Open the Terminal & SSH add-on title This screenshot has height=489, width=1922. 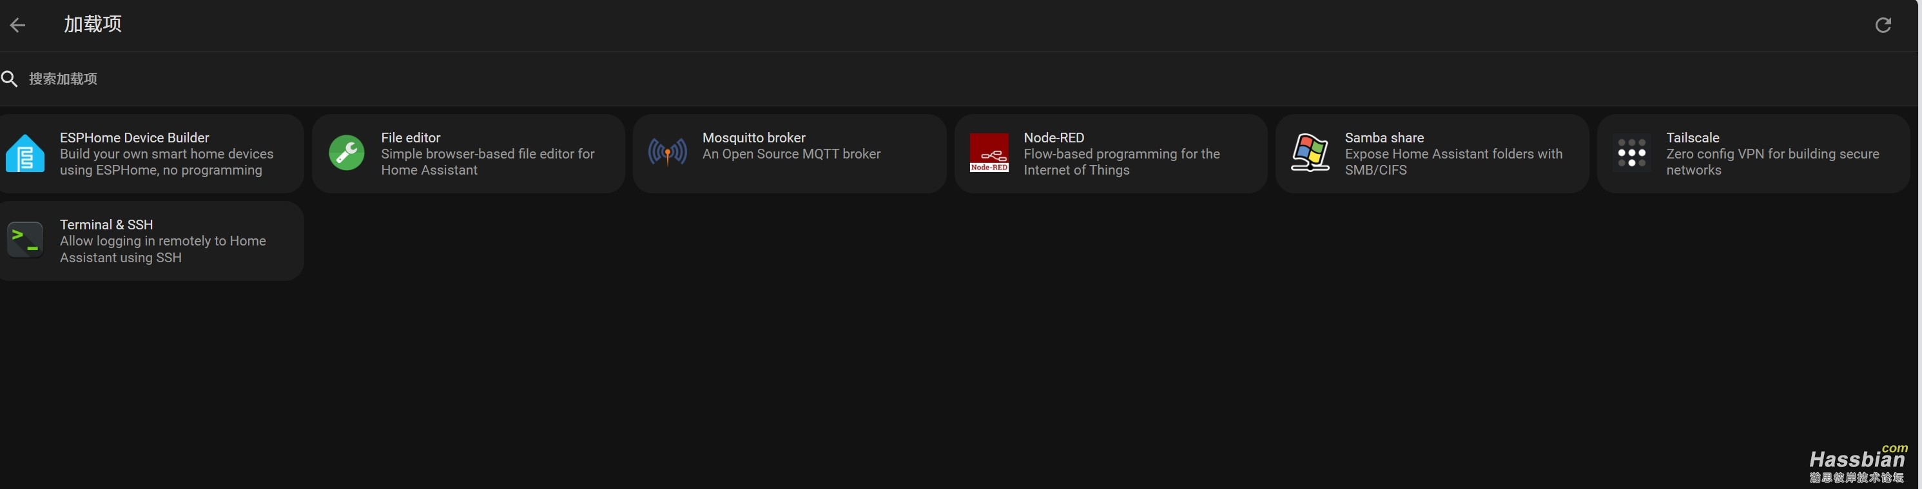click(x=106, y=225)
